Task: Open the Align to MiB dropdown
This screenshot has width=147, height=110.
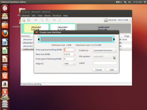Action: pyautogui.click(x=70, y=64)
